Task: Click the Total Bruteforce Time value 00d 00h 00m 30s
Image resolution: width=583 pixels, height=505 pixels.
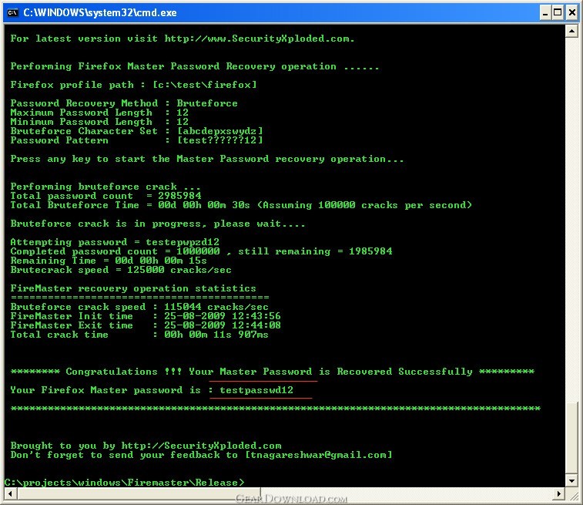Action: tap(204, 205)
